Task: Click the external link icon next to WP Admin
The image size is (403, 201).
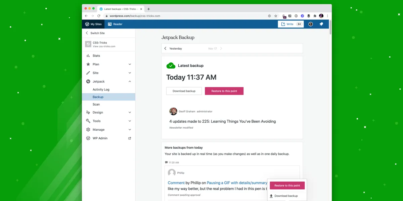Action: click(130, 138)
